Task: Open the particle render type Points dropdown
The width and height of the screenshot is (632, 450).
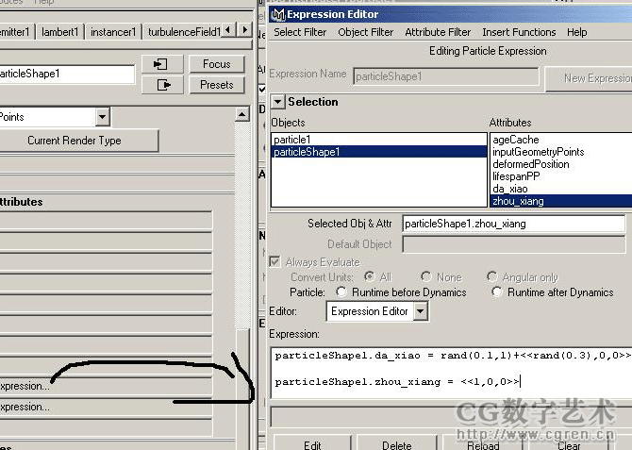Action: pyautogui.click(x=103, y=117)
